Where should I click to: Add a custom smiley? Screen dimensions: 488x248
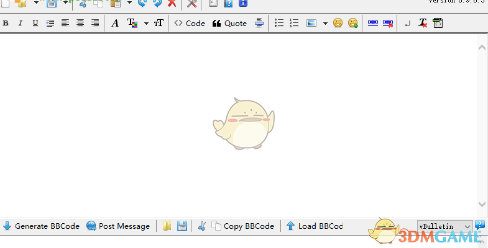click(x=353, y=23)
